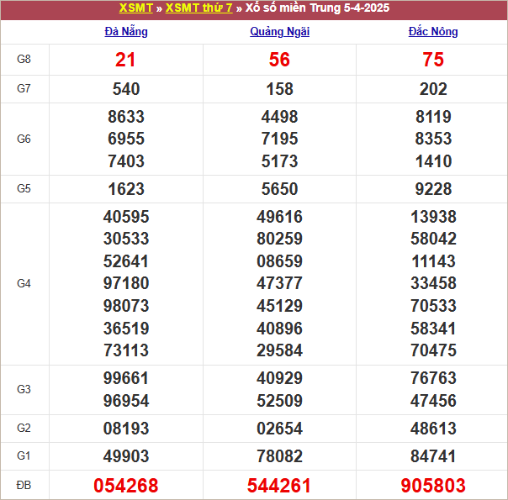508x500 pixels.
Task: Click the G3 number 47456
Action: tap(433, 401)
